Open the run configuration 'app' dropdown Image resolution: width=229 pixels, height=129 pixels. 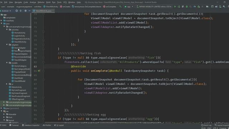(x=129, y=6)
